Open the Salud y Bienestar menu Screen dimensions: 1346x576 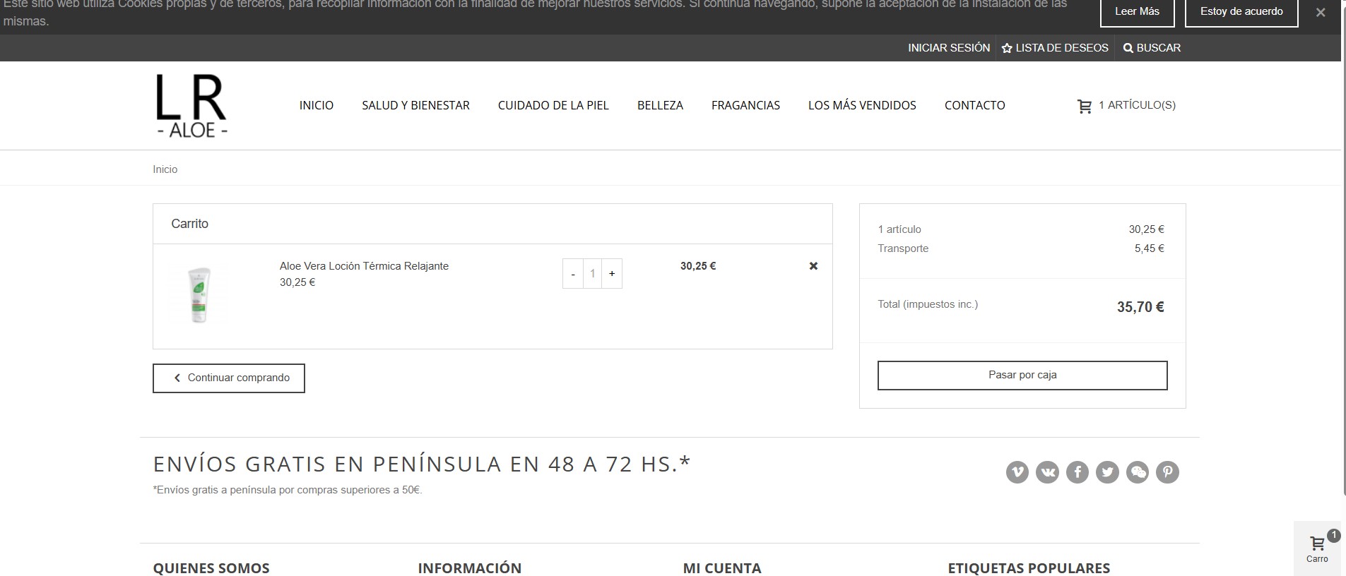415,105
